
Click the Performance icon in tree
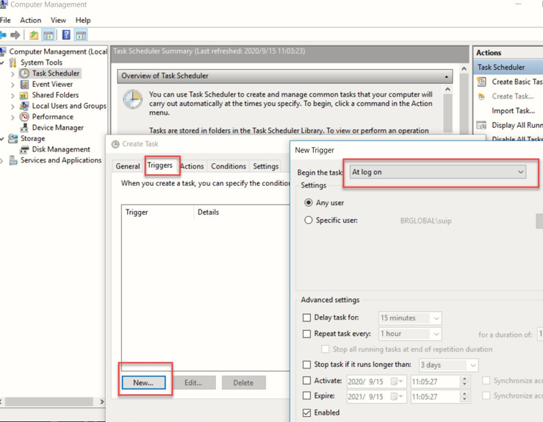[24, 117]
